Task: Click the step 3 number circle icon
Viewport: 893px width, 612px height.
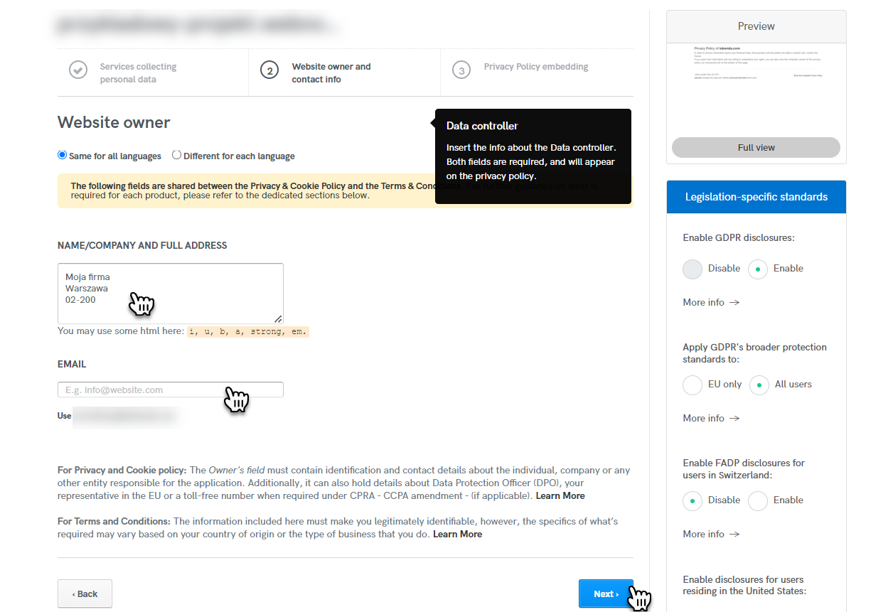Action: coord(462,70)
